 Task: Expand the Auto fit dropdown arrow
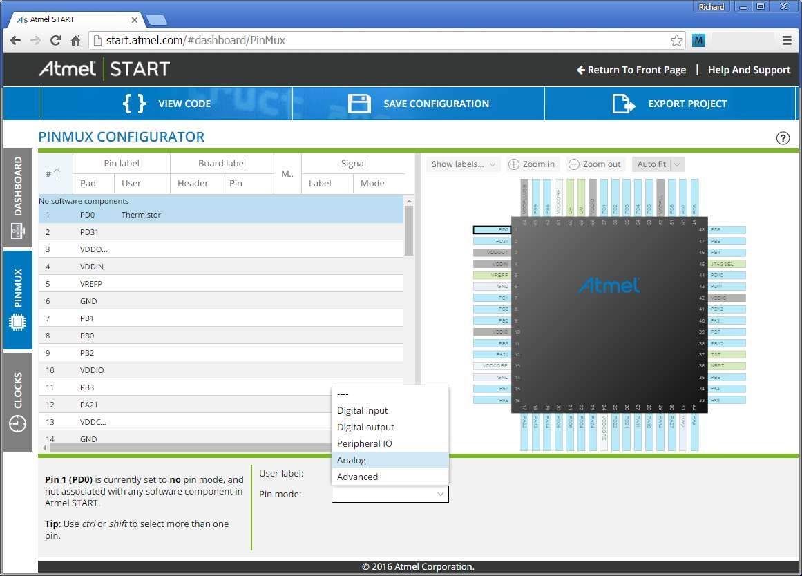(677, 164)
